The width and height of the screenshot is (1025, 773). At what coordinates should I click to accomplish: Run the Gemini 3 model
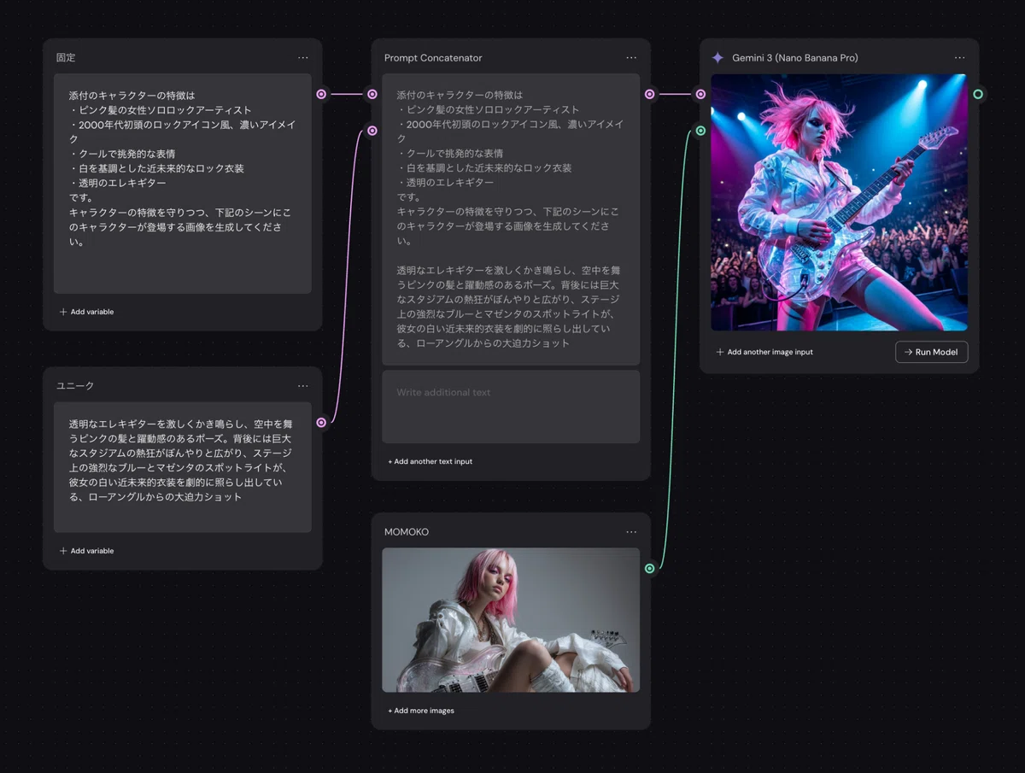click(x=931, y=352)
